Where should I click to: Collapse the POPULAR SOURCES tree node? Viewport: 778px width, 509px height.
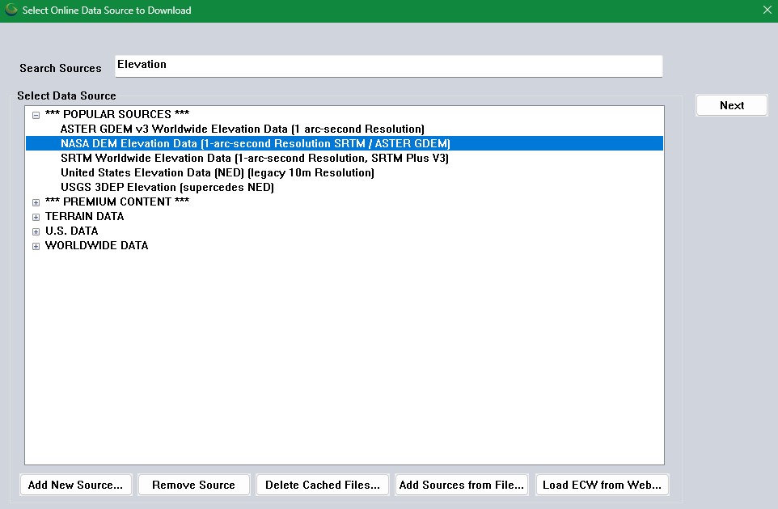click(x=36, y=115)
